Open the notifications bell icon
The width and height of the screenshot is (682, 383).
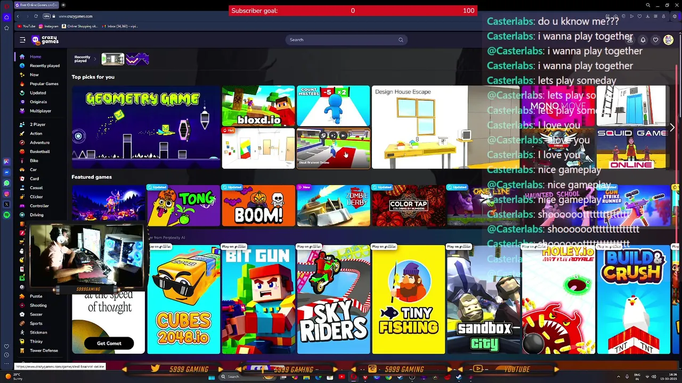(643, 40)
